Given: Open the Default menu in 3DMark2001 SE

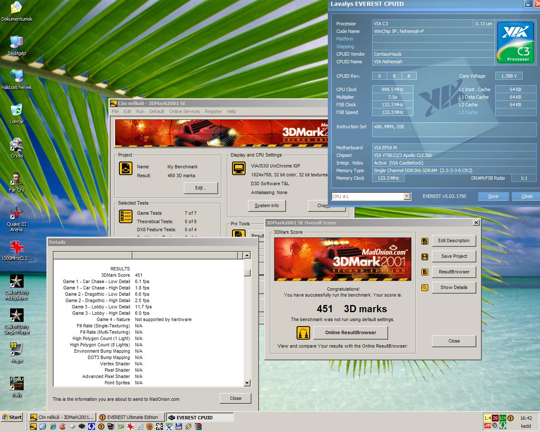Looking at the screenshot, I should tap(157, 111).
